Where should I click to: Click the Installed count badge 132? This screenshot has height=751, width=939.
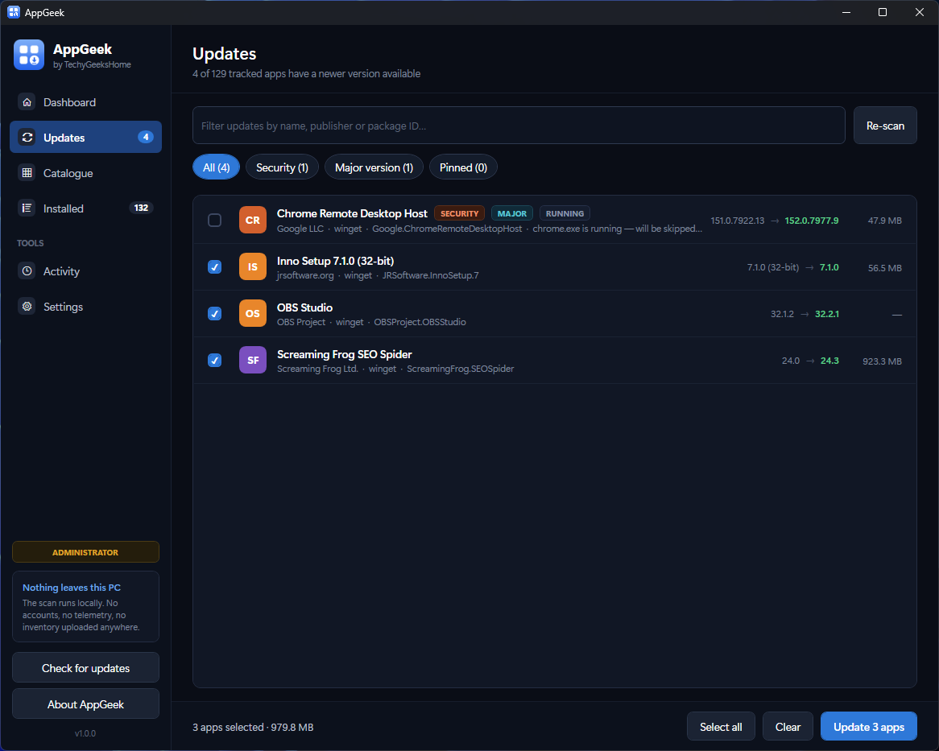[141, 208]
